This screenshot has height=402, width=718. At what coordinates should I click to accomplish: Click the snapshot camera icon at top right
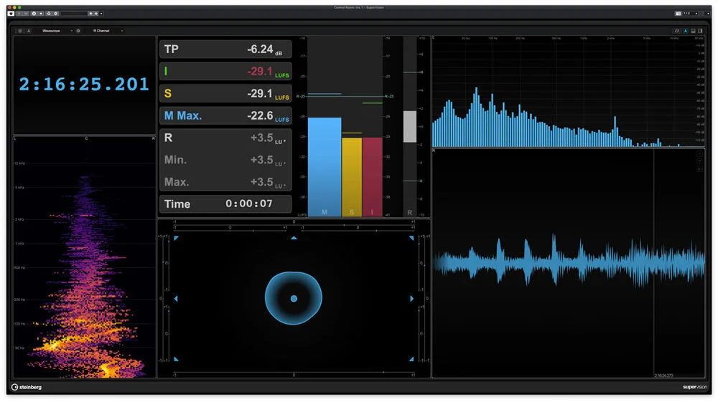tap(679, 14)
